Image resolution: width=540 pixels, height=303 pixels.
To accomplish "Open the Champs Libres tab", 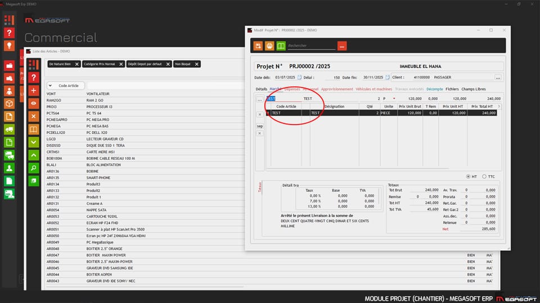I will (x=473, y=89).
